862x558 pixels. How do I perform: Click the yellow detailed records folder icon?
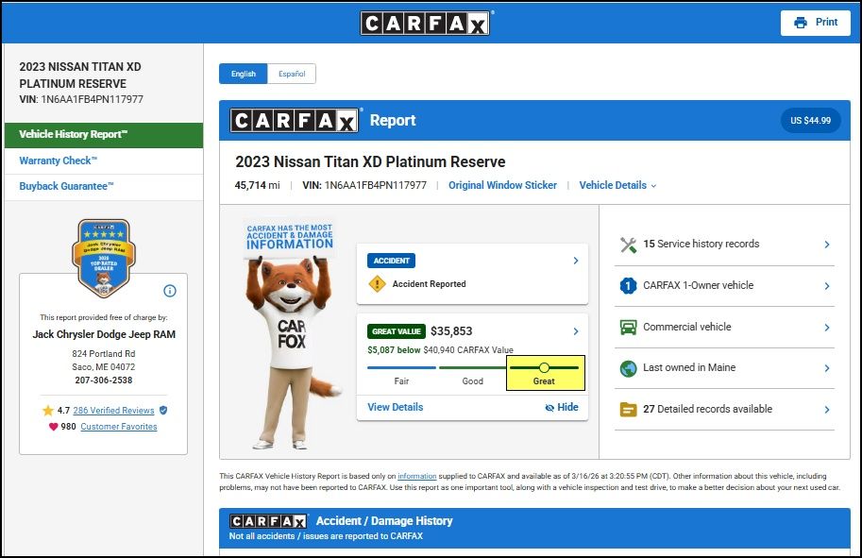click(628, 410)
